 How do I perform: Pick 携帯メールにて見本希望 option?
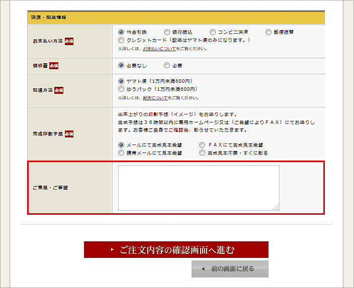[x=121, y=153]
